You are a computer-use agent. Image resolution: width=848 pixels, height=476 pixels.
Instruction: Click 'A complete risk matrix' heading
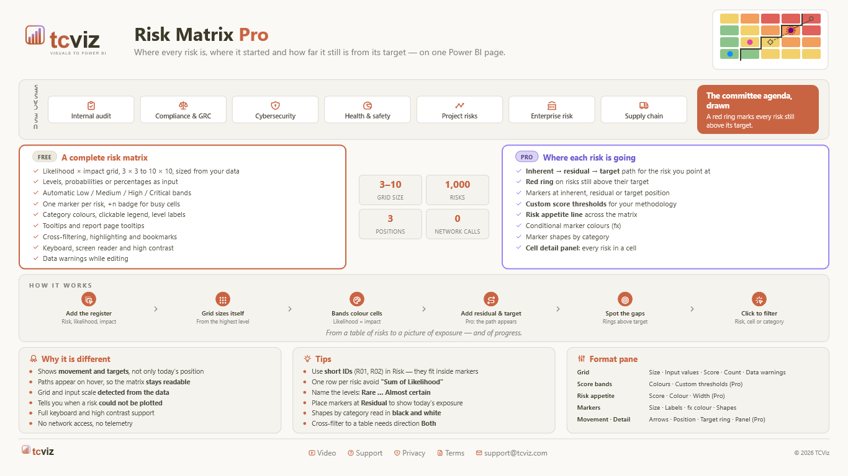(104, 157)
